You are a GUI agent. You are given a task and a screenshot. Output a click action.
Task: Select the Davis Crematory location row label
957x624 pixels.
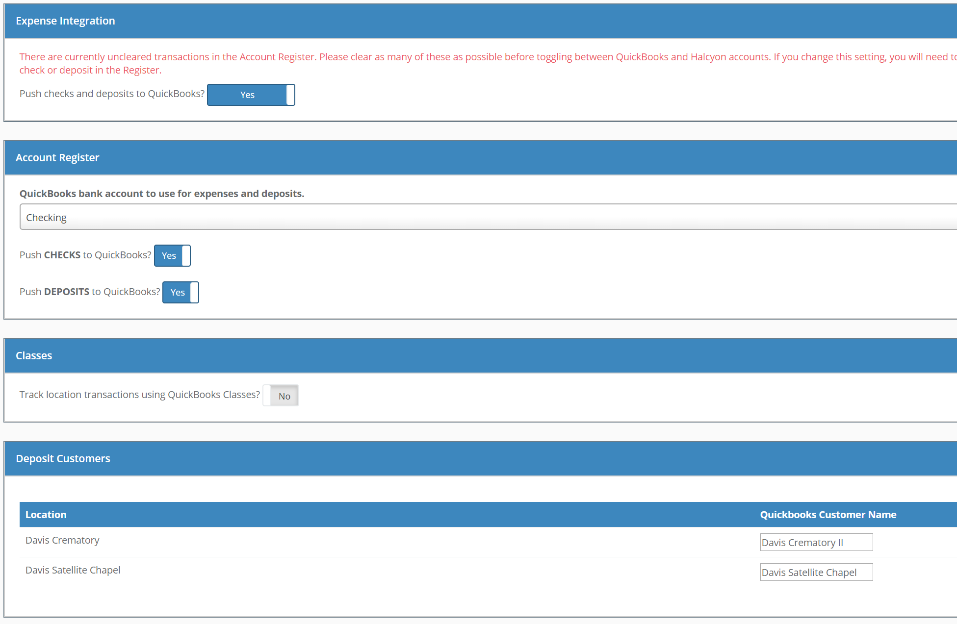(x=62, y=540)
